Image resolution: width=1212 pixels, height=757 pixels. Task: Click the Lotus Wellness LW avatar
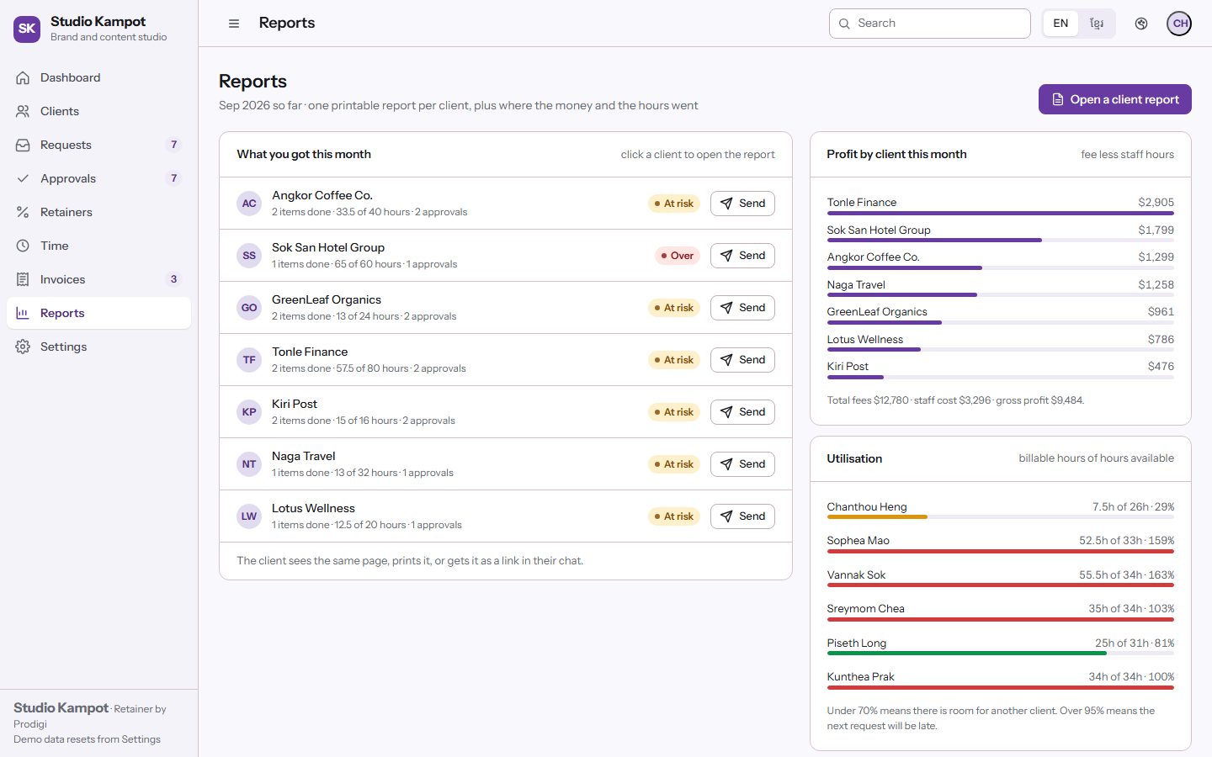[249, 516]
